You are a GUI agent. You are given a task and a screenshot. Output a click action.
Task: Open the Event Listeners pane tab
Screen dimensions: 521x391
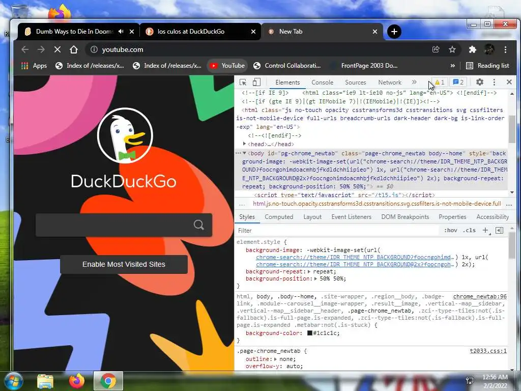(x=351, y=217)
